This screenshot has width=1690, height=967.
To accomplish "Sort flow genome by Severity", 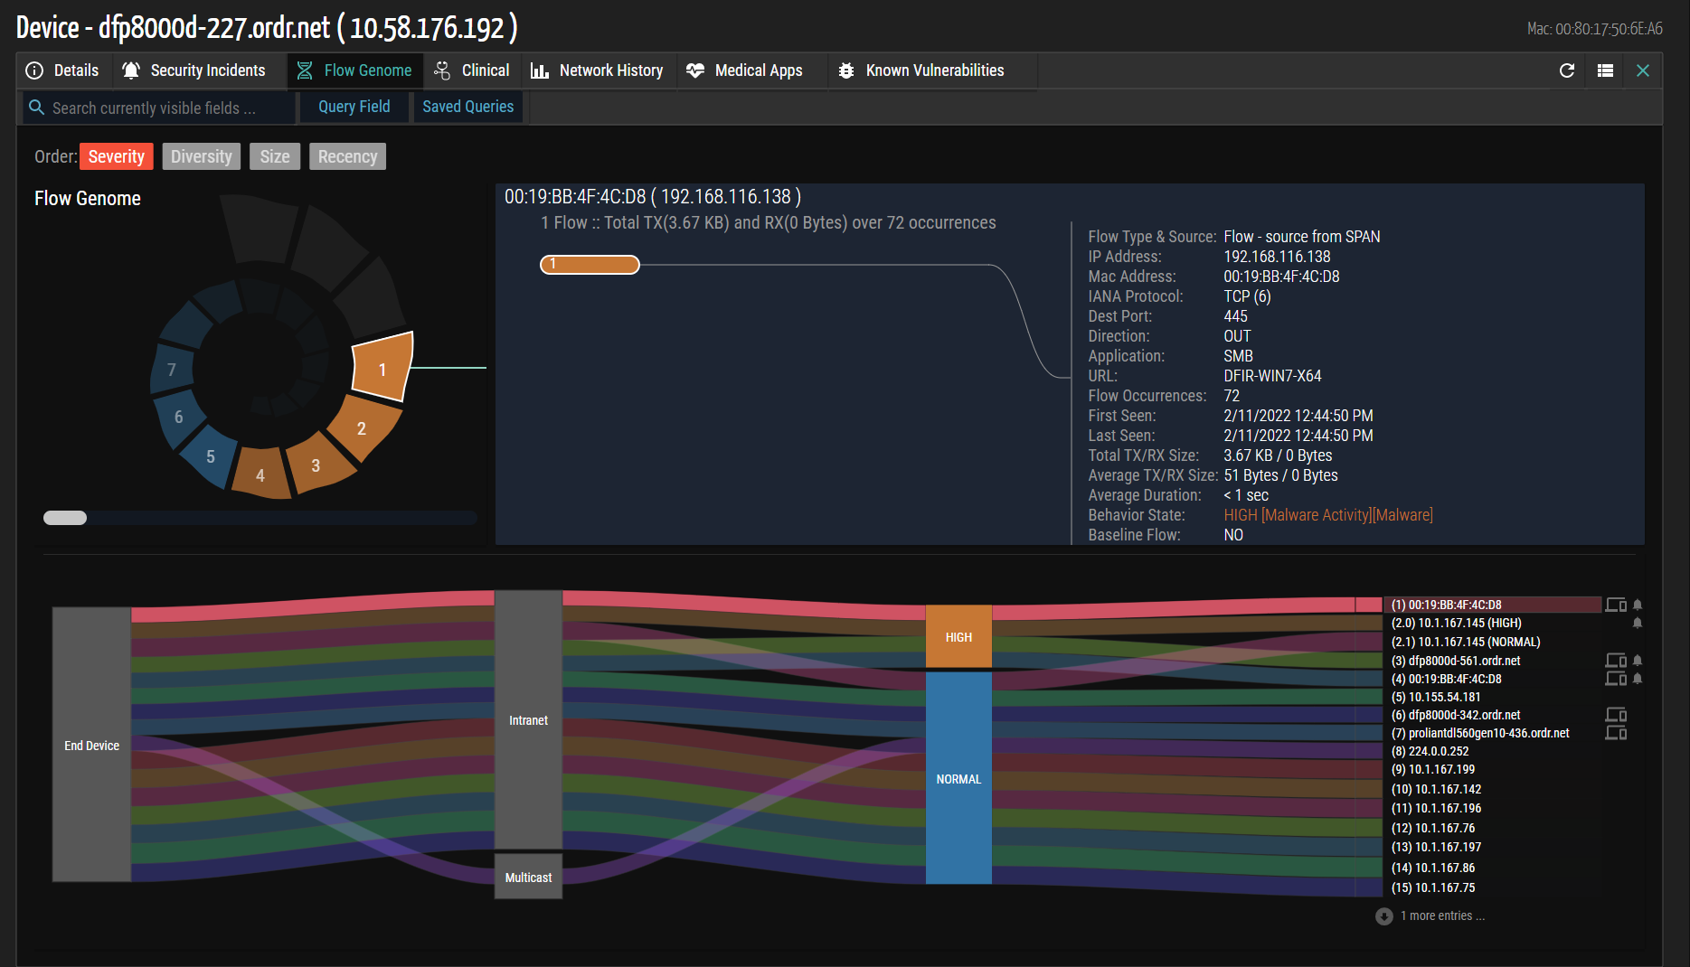I will coord(116,156).
